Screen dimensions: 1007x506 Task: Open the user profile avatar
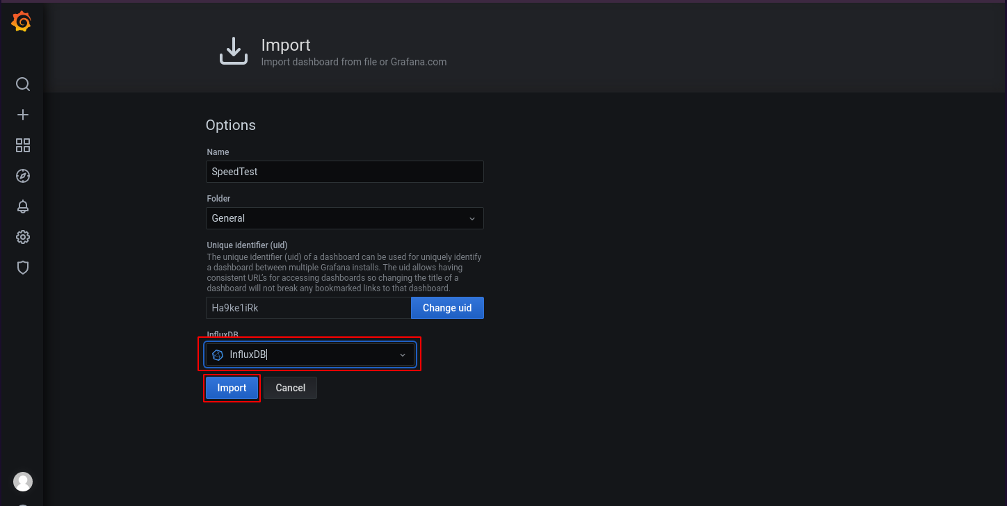23,482
